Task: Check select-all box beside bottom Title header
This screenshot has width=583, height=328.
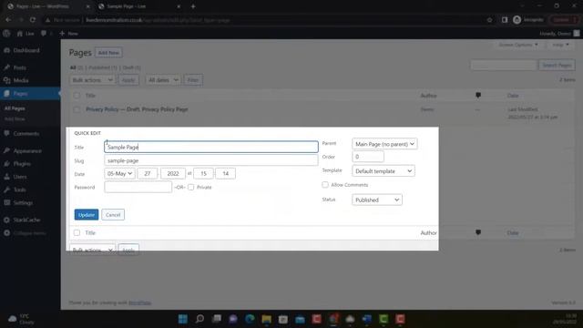Action: click(77, 233)
